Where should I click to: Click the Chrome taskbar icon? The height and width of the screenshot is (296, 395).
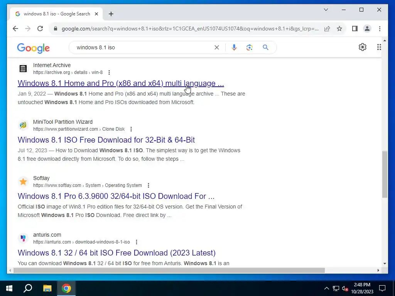(x=66, y=288)
